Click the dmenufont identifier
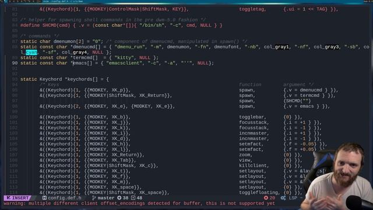Image resolution: width=373 pixels, height=210 pixels. coord(227,47)
